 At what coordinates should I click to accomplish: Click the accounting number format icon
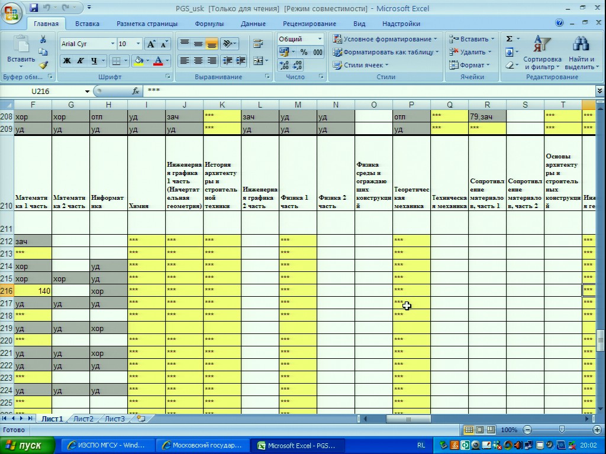pos(284,52)
